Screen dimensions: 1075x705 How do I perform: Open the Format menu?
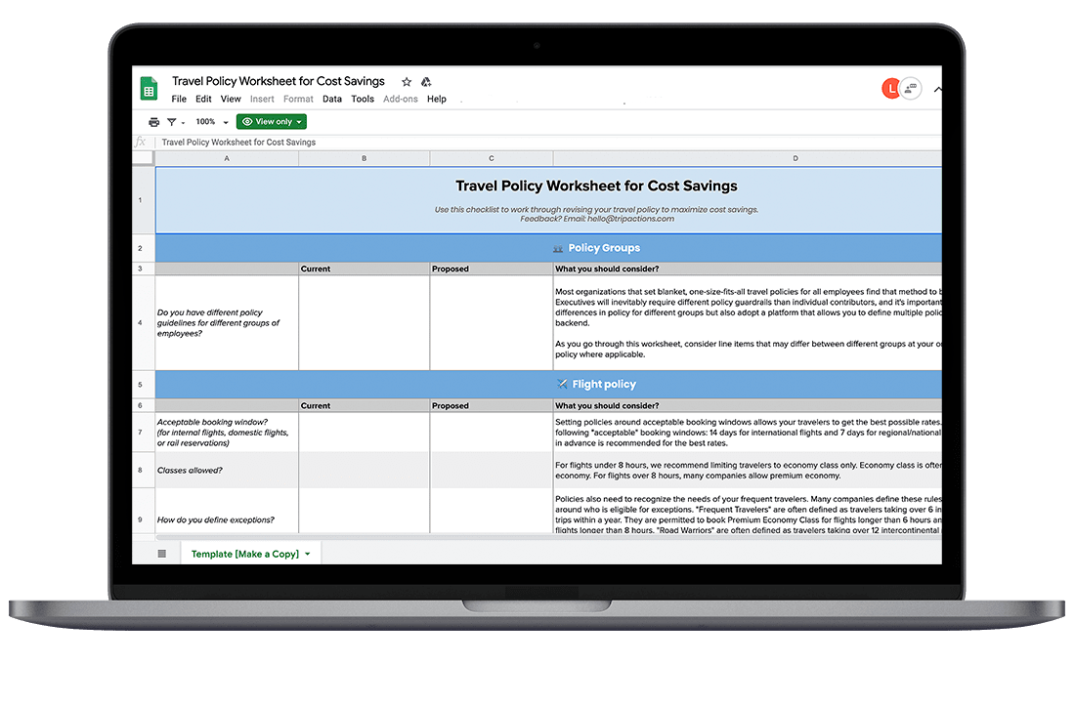(x=298, y=99)
